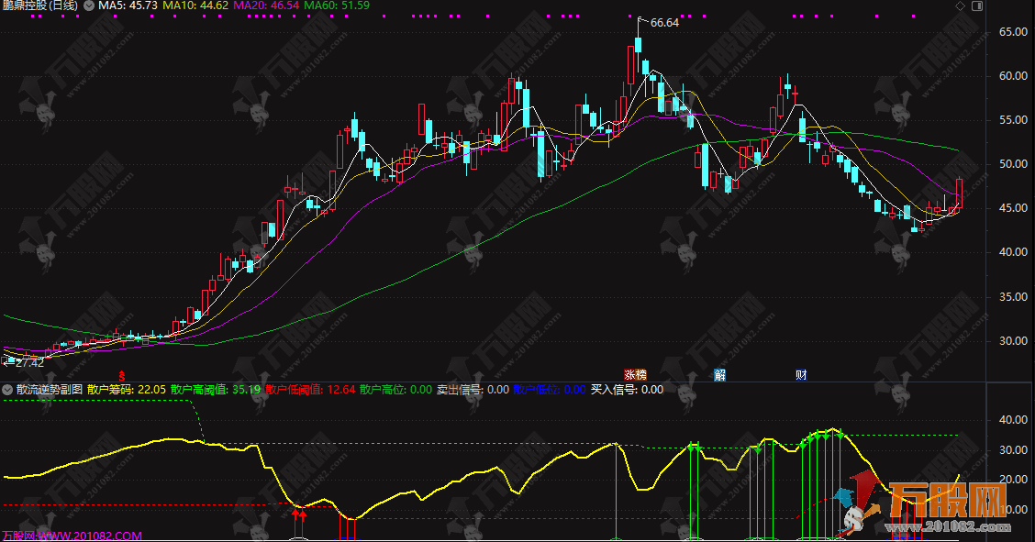The height and width of the screenshot is (542, 1035).
Task: Open the 涨榜 event marker
Action: tap(635, 374)
